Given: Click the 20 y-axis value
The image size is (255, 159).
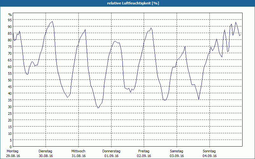Looking at the screenshot, I should pyautogui.click(x=10, y=120).
